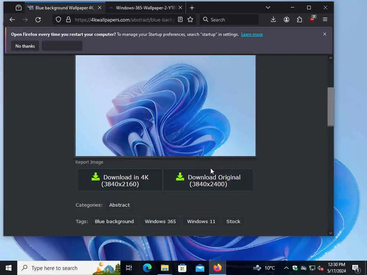Open Task View on the taskbar
The height and width of the screenshot is (275, 367).
[x=129, y=268]
